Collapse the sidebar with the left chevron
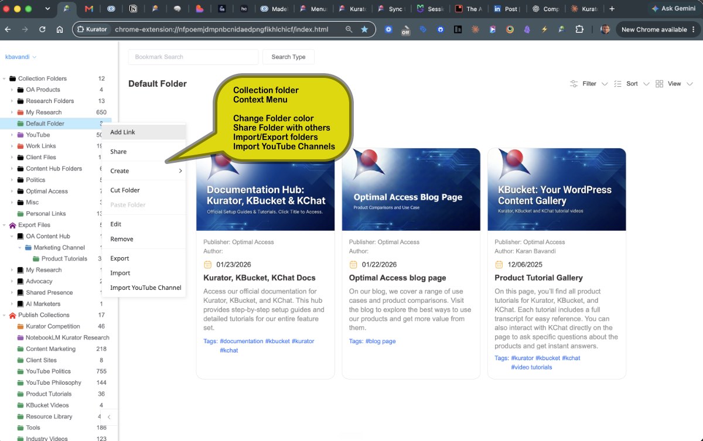The image size is (703, 441). pos(109,417)
